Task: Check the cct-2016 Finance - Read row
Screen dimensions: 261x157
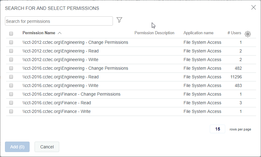Action: (11, 103)
